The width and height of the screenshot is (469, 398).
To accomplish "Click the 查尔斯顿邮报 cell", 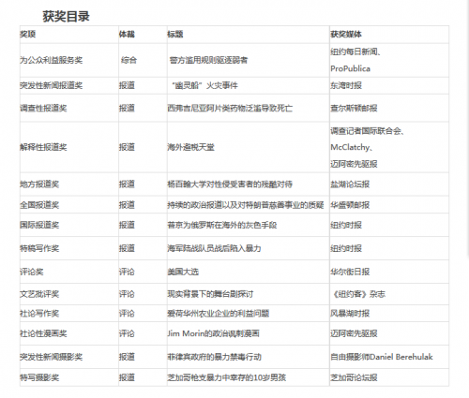I will (354, 108).
